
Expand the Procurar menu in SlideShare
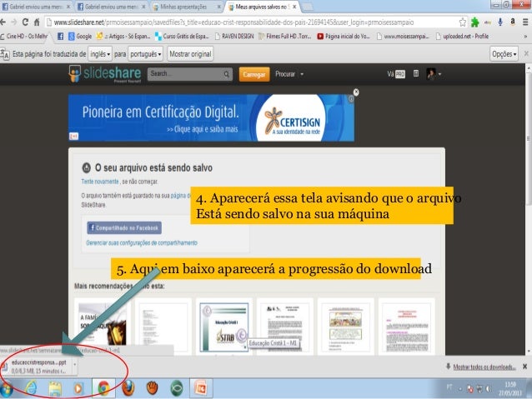289,74
